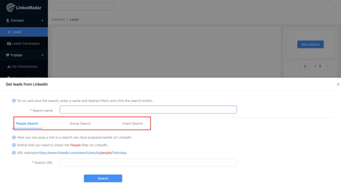Go to next page of searches
The width and height of the screenshot is (341, 187).
(x=327, y=66)
